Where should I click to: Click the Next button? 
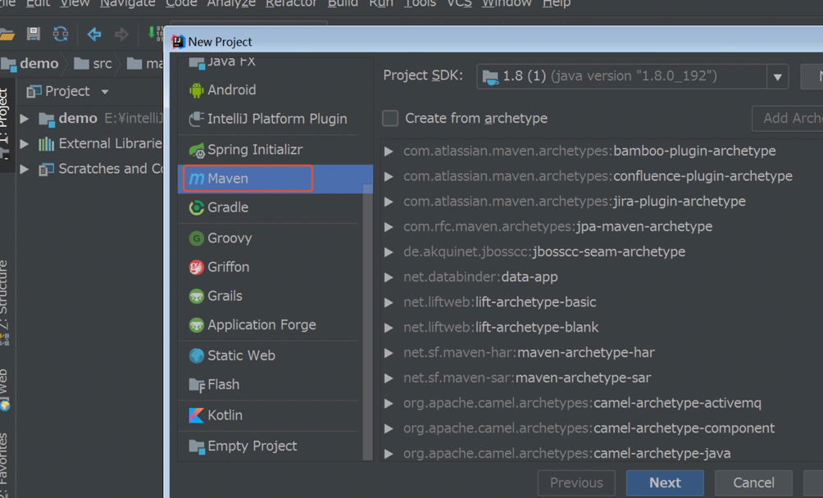[x=665, y=482]
